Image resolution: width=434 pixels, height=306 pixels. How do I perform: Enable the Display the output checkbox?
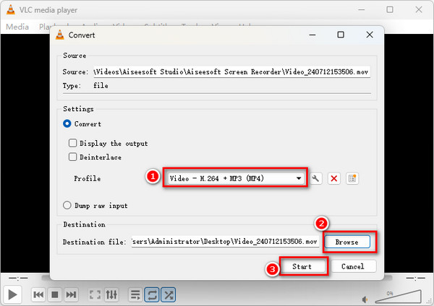point(72,143)
